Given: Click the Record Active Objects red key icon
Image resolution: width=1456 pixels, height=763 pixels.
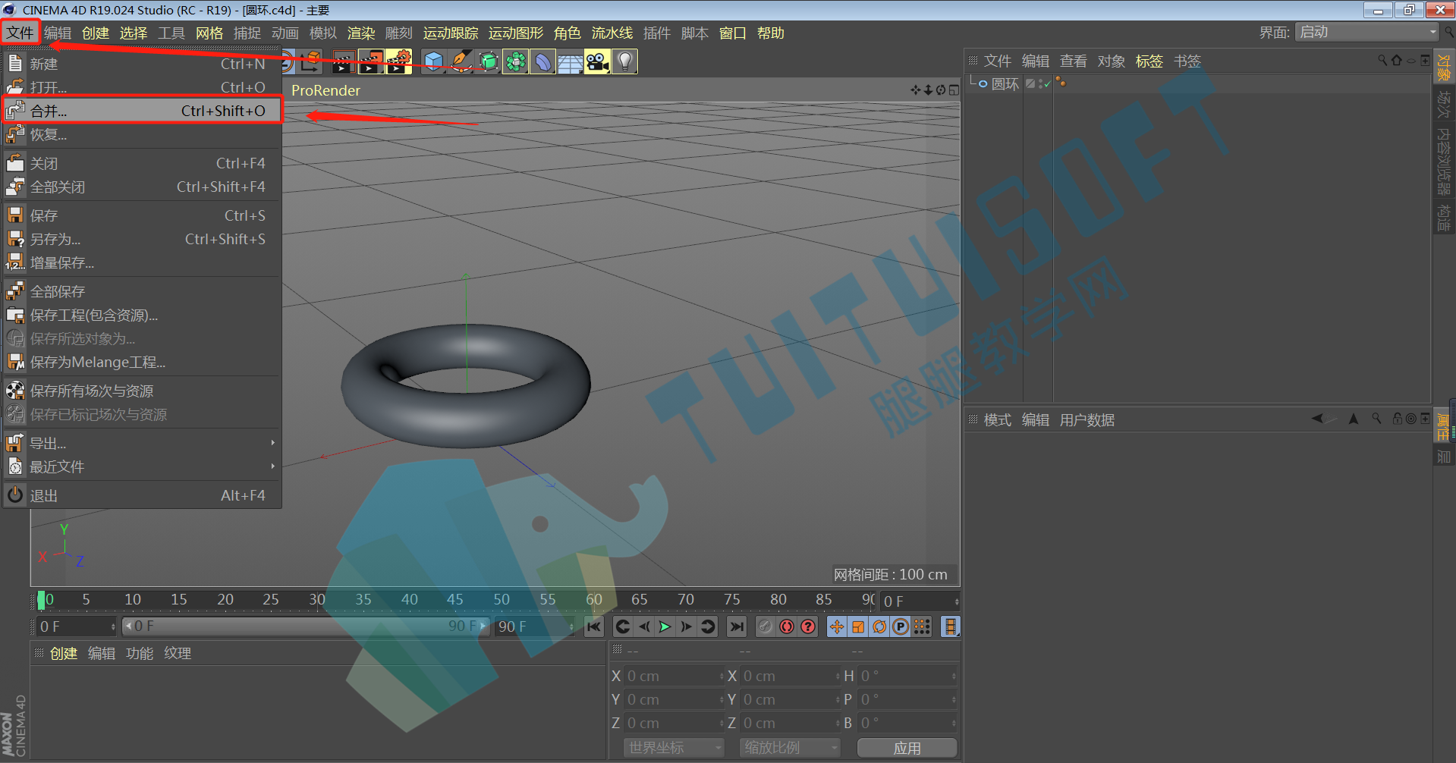Looking at the screenshot, I should point(787,626).
